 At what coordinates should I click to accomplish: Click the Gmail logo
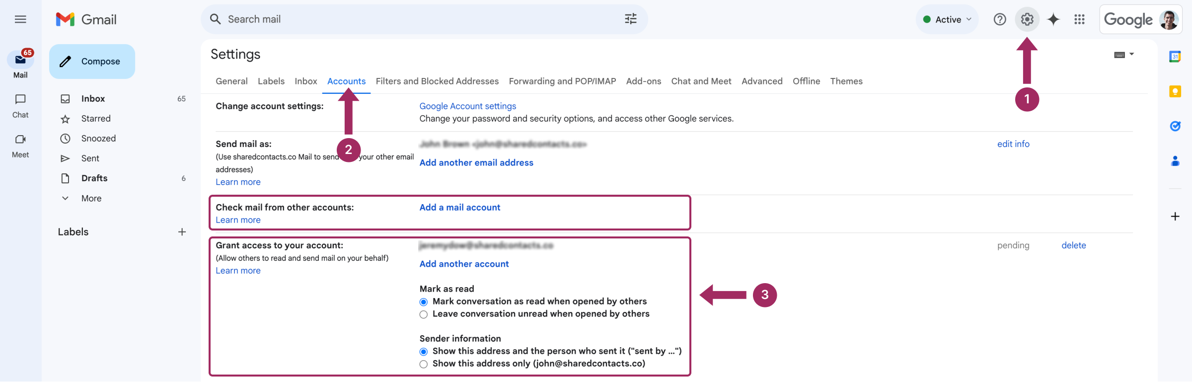[x=86, y=19]
